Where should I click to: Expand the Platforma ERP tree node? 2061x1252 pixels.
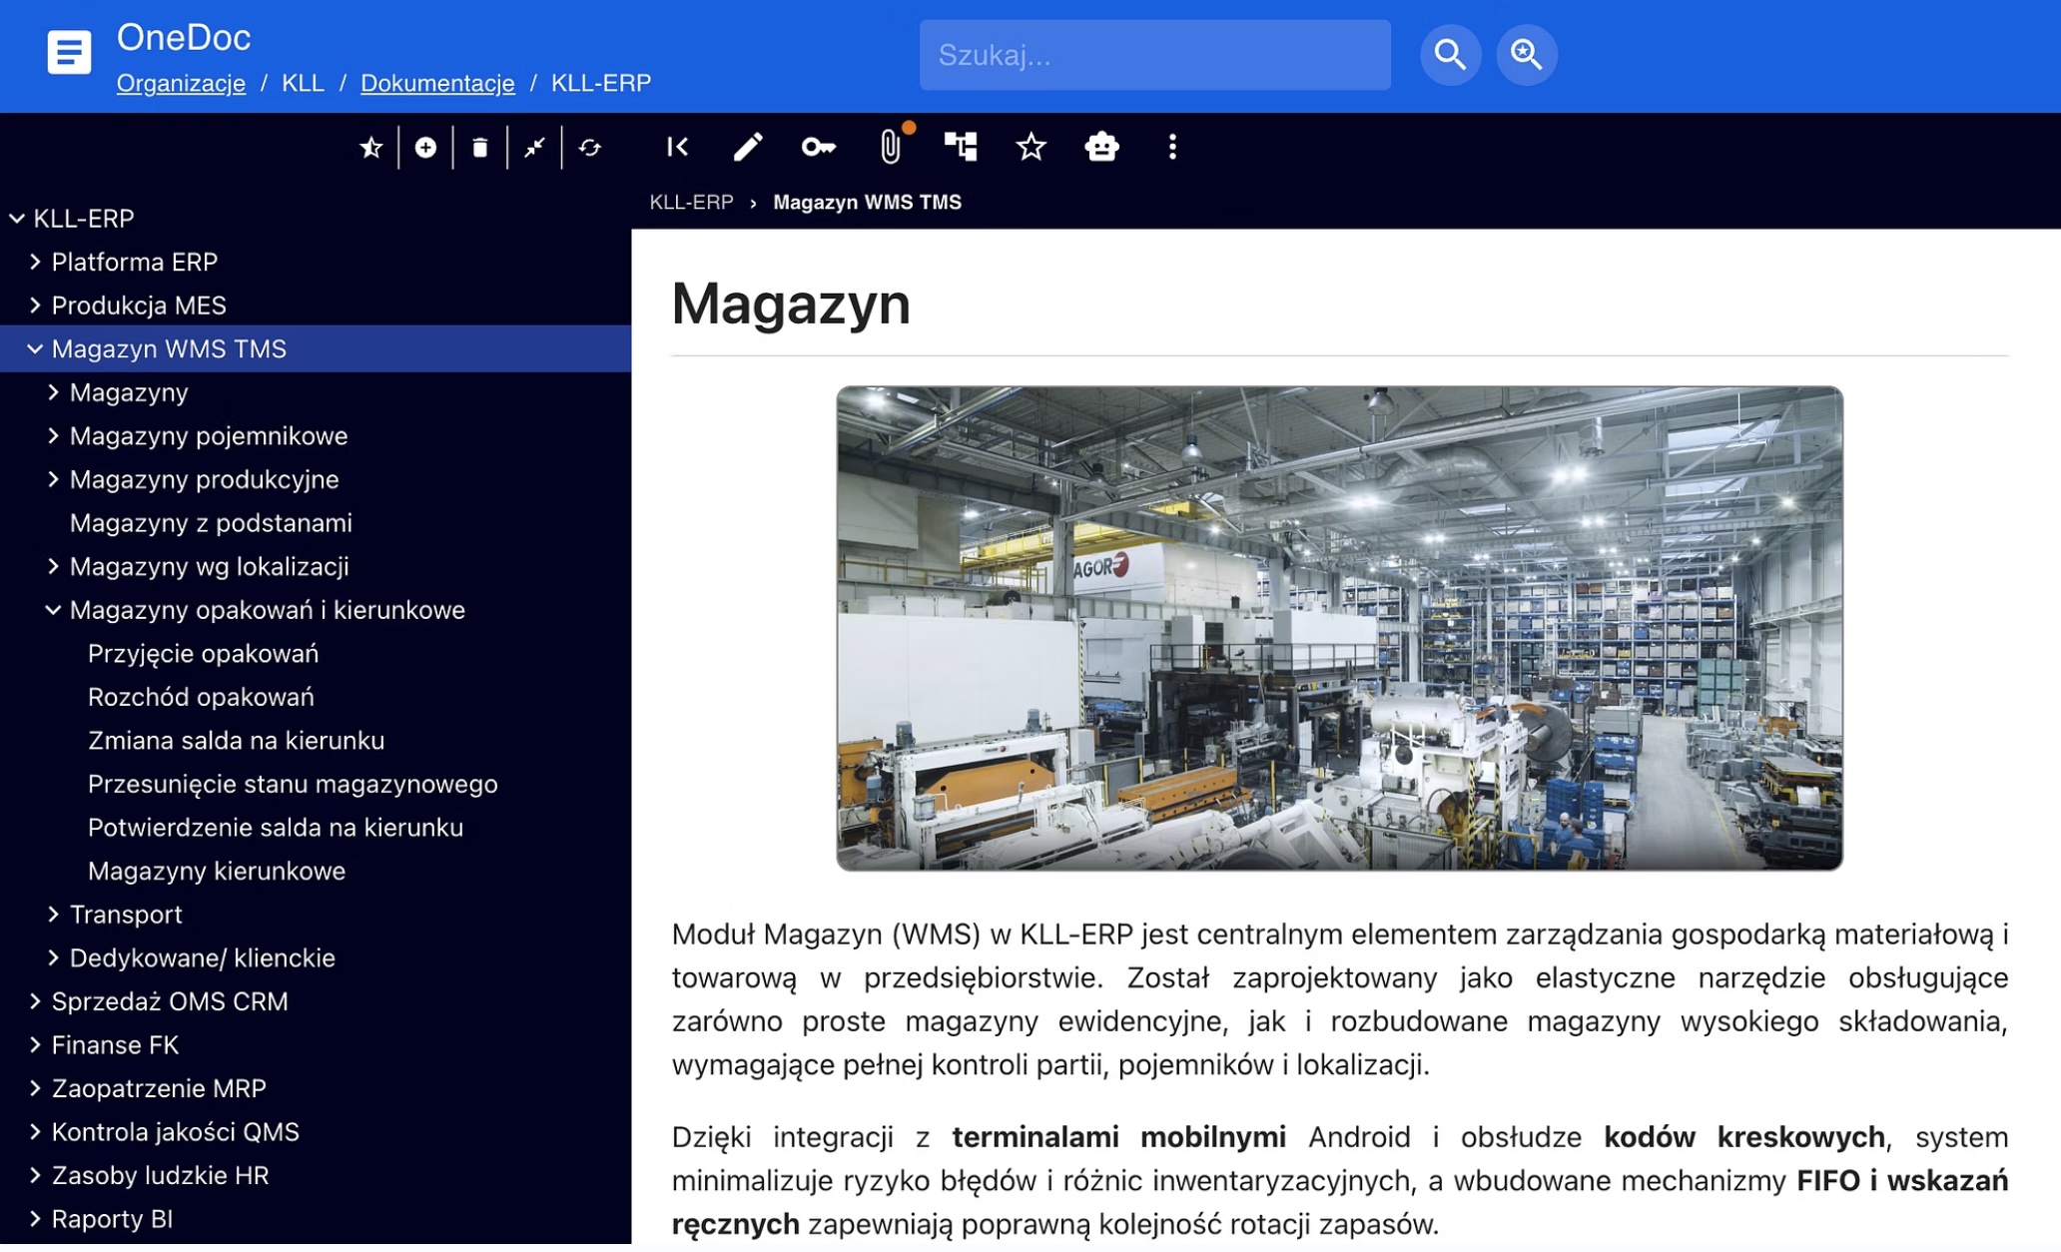35,262
